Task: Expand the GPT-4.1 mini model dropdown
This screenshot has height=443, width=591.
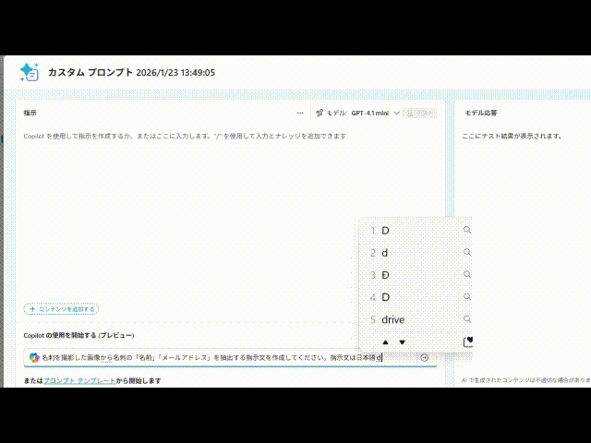Action: (x=396, y=113)
